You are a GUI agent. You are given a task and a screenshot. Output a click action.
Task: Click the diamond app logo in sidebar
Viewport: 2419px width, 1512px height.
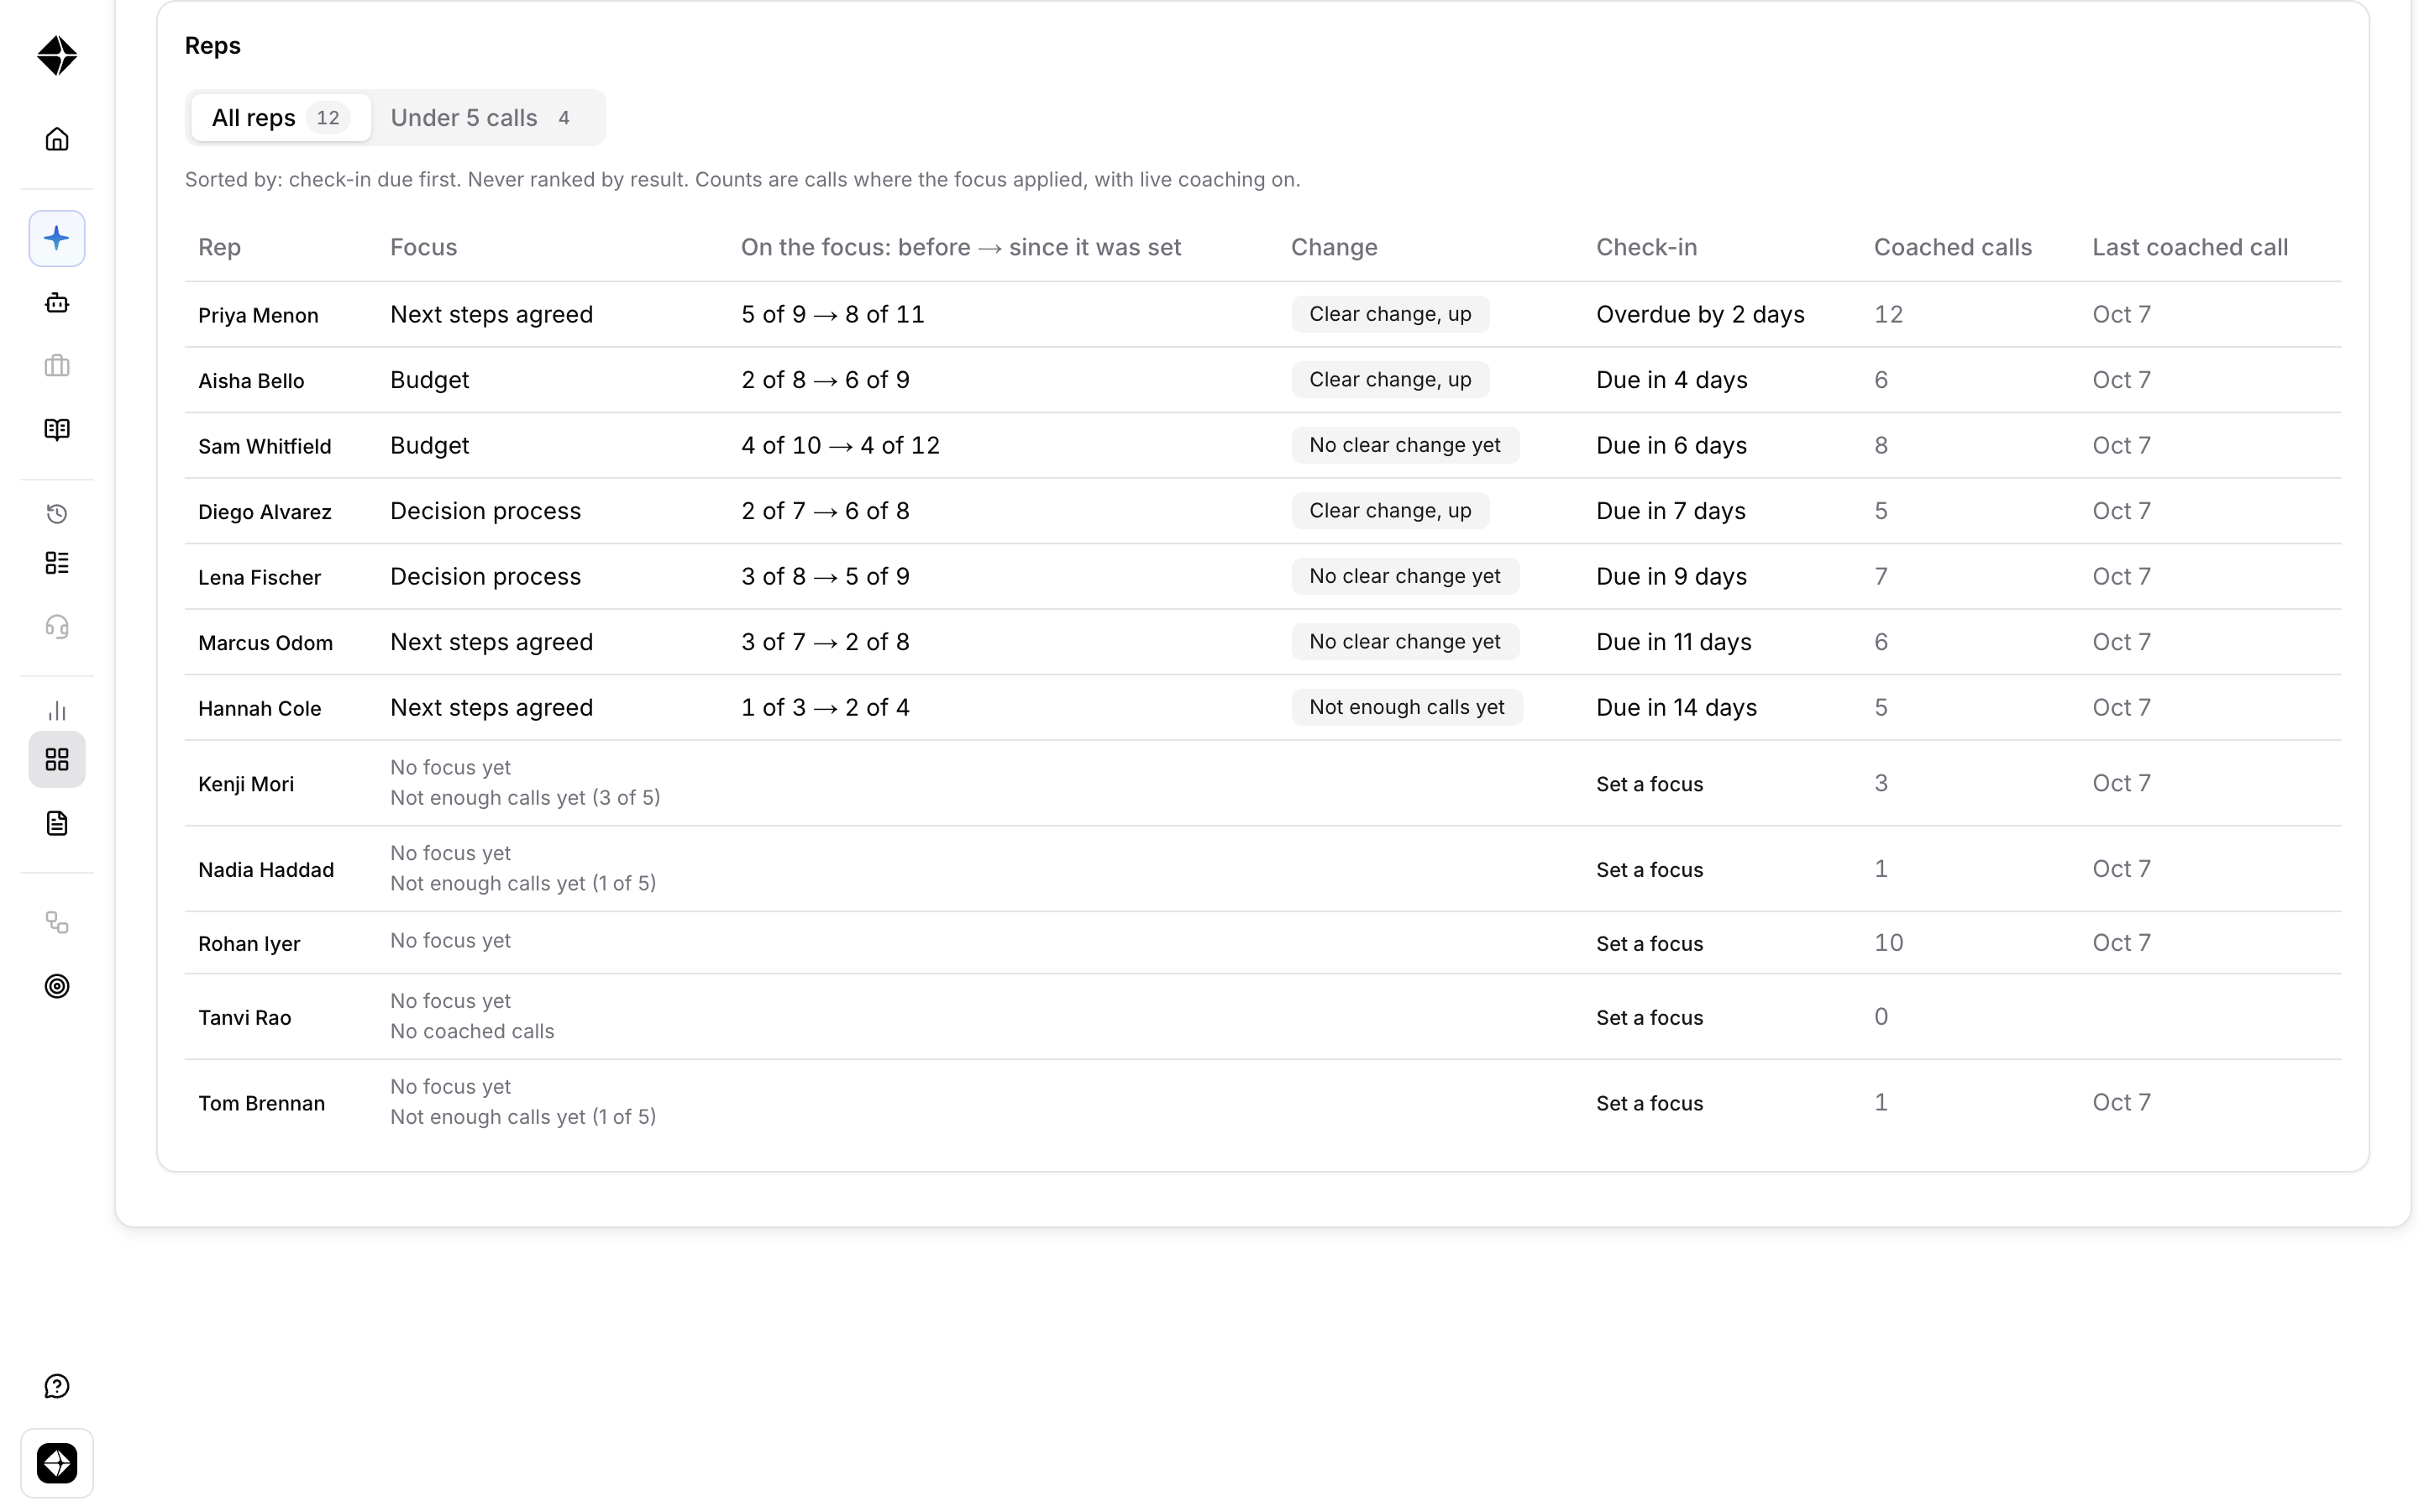(57, 55)
